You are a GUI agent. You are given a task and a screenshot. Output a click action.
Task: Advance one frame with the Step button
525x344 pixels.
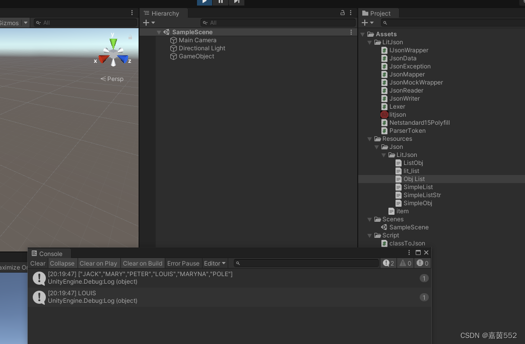pyautogui.click(x=236, y=2)
